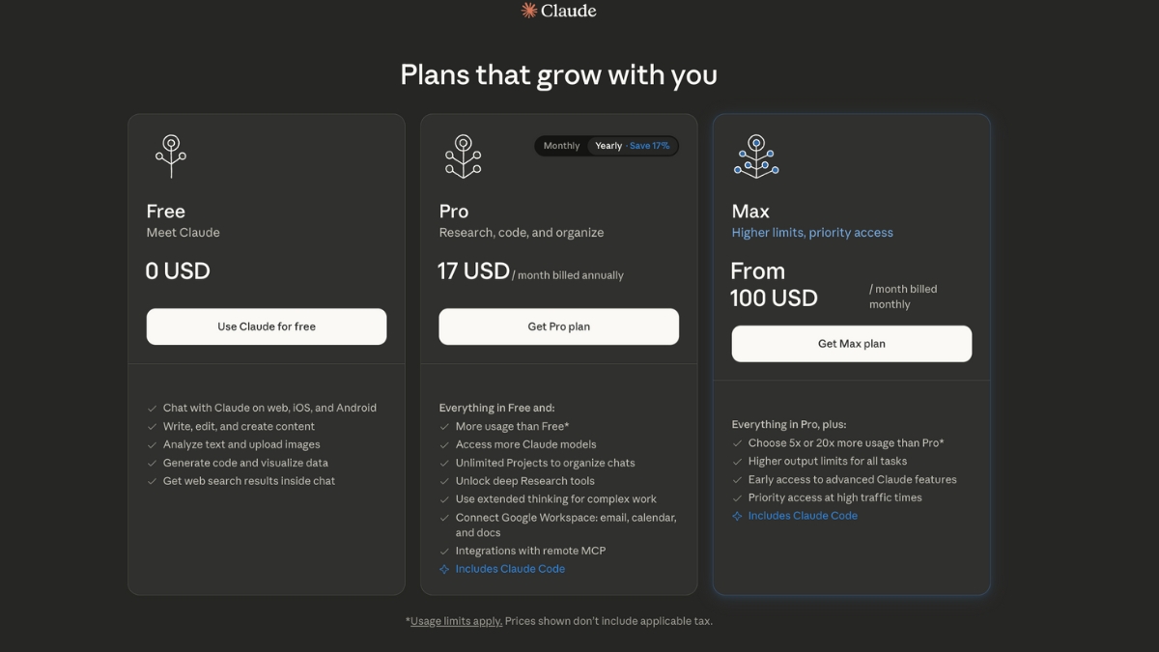Click the Claude wordmark at top
Screen dimensions: 1159x652
point(569,11)
